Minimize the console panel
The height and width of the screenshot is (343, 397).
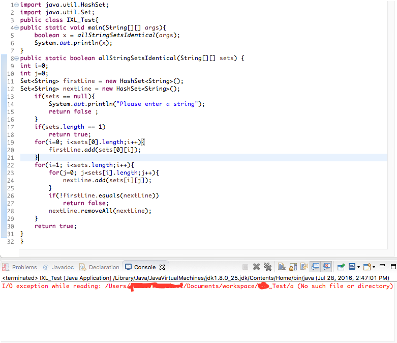(382, 266)
